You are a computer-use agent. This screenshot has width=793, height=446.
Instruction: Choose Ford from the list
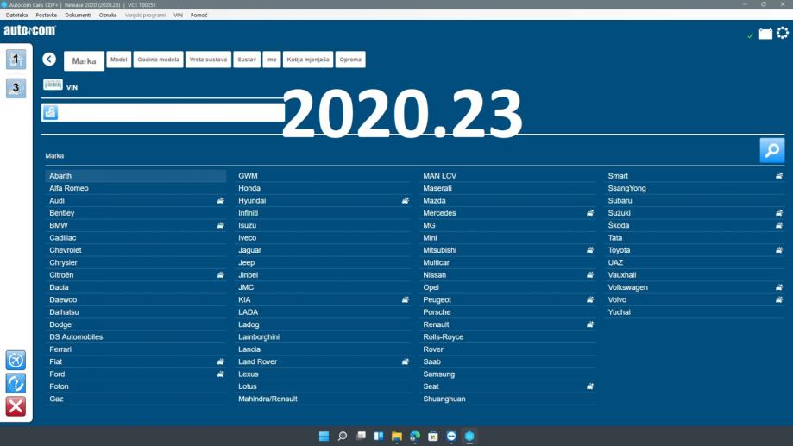tap(135, 374)
